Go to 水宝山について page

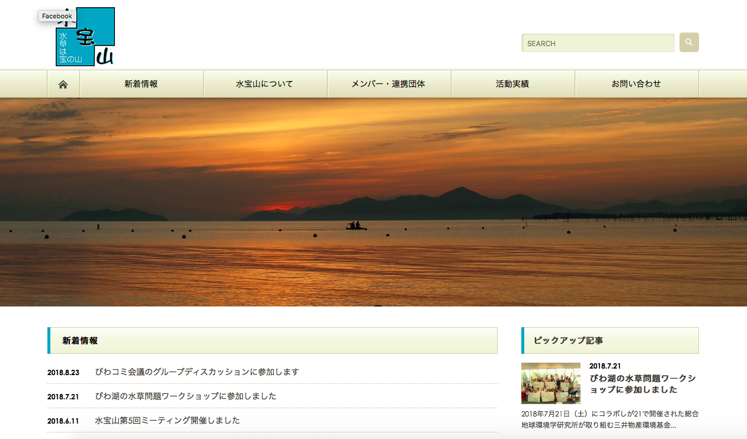point(265,84)
